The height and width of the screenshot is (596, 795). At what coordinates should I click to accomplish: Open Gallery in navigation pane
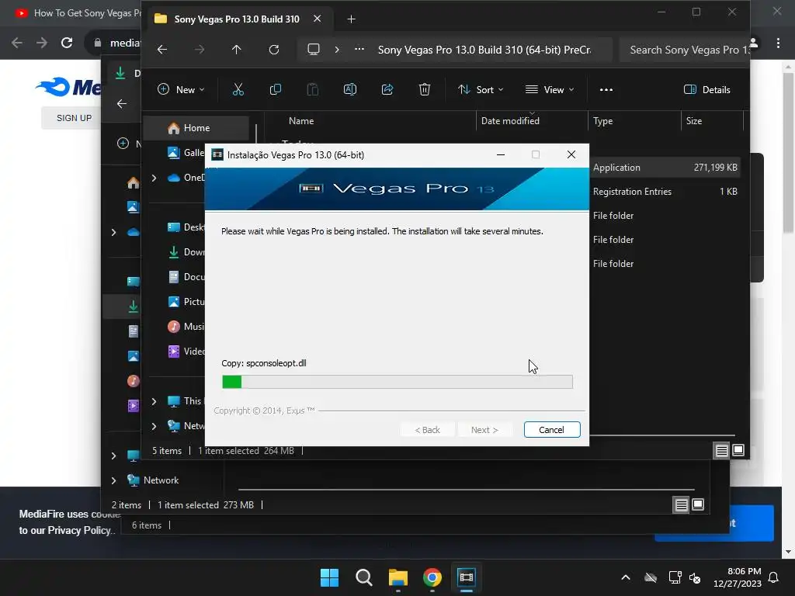pyautogui.click(x=186, y=153)
